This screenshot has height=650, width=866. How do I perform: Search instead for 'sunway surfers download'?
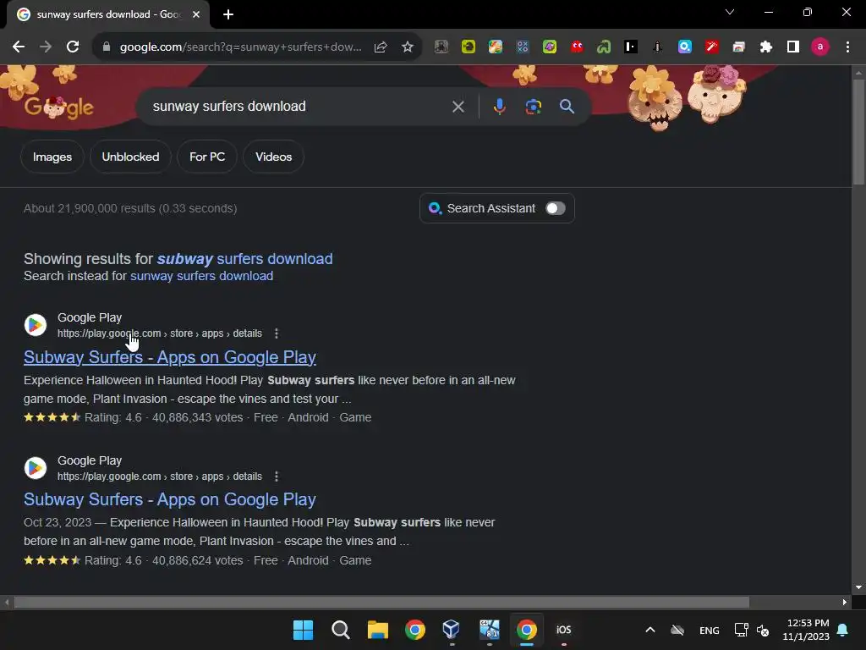tap(201, 276)
